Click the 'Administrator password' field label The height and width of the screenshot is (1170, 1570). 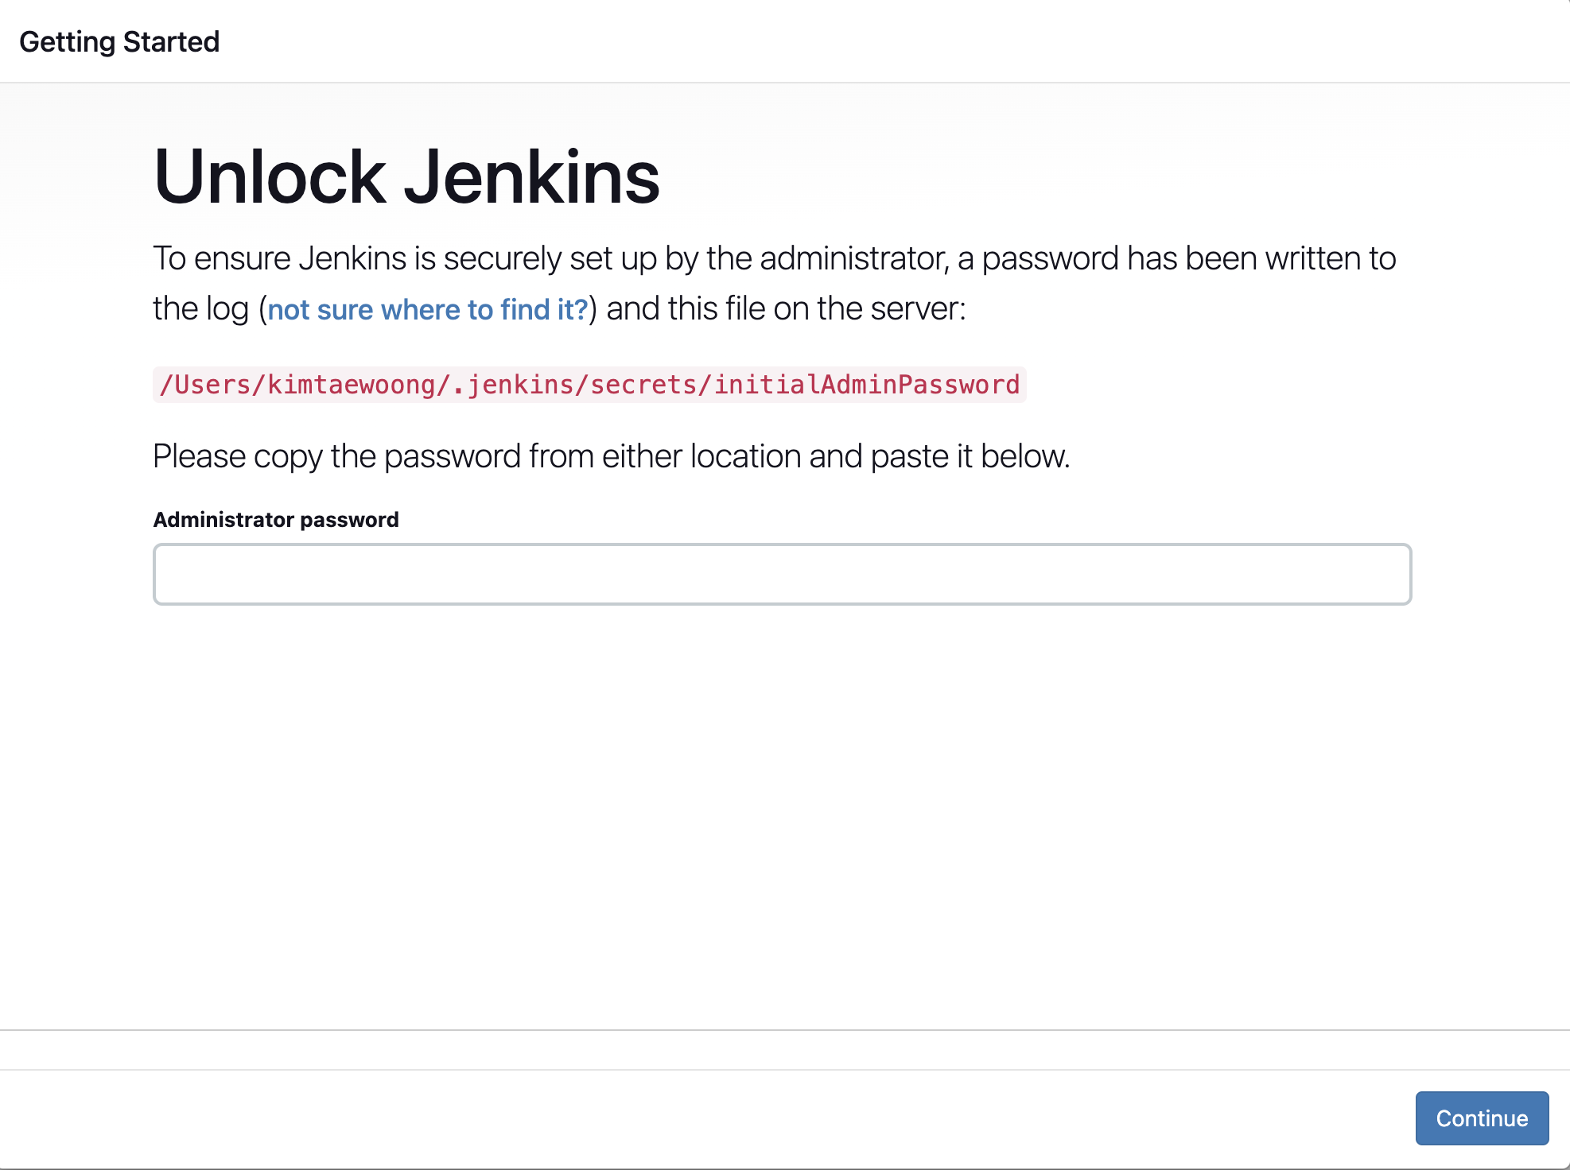click(275, 520)
